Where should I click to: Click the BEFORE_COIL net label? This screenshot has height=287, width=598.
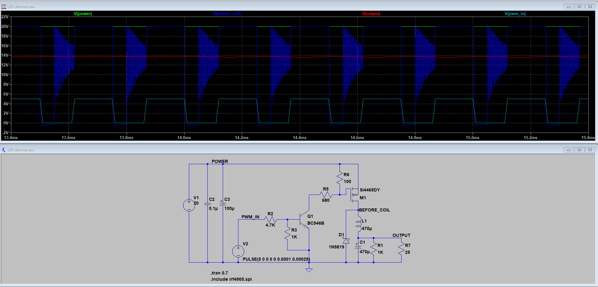(x=374, y=210)
